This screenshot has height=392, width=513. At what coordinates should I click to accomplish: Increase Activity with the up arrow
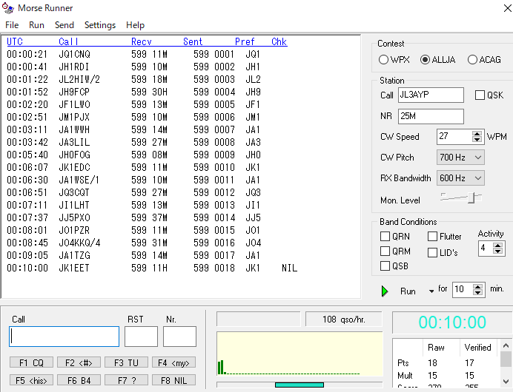(497, 245)
